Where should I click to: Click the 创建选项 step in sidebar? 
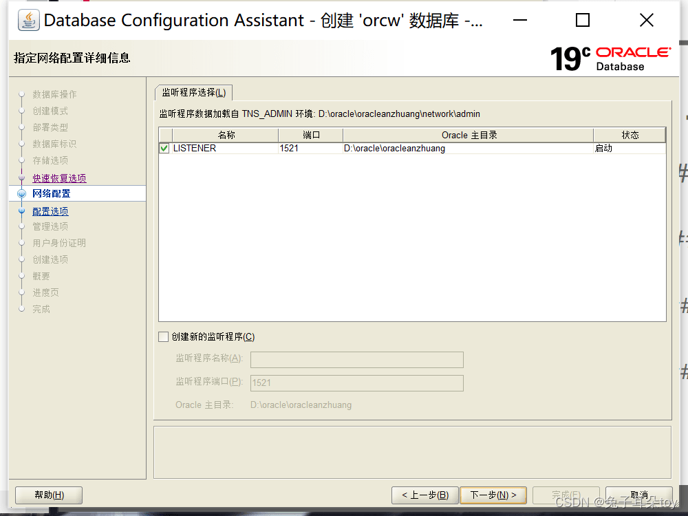click(x=50, y=259)
